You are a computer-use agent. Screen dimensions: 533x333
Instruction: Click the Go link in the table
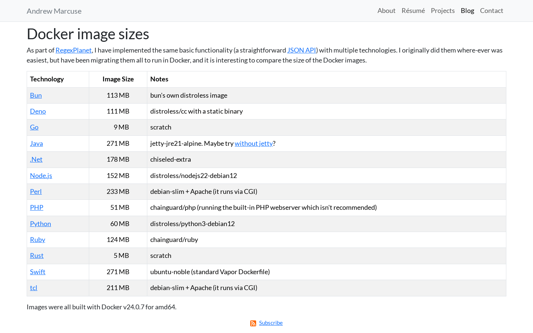(x=34, y=127)
